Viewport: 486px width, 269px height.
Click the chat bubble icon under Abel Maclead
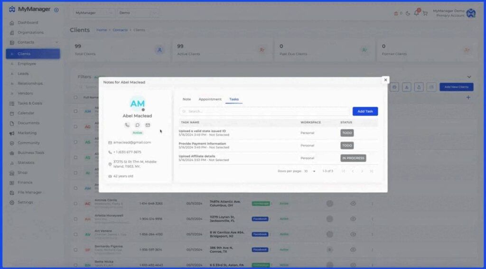[x=137, y=125]
